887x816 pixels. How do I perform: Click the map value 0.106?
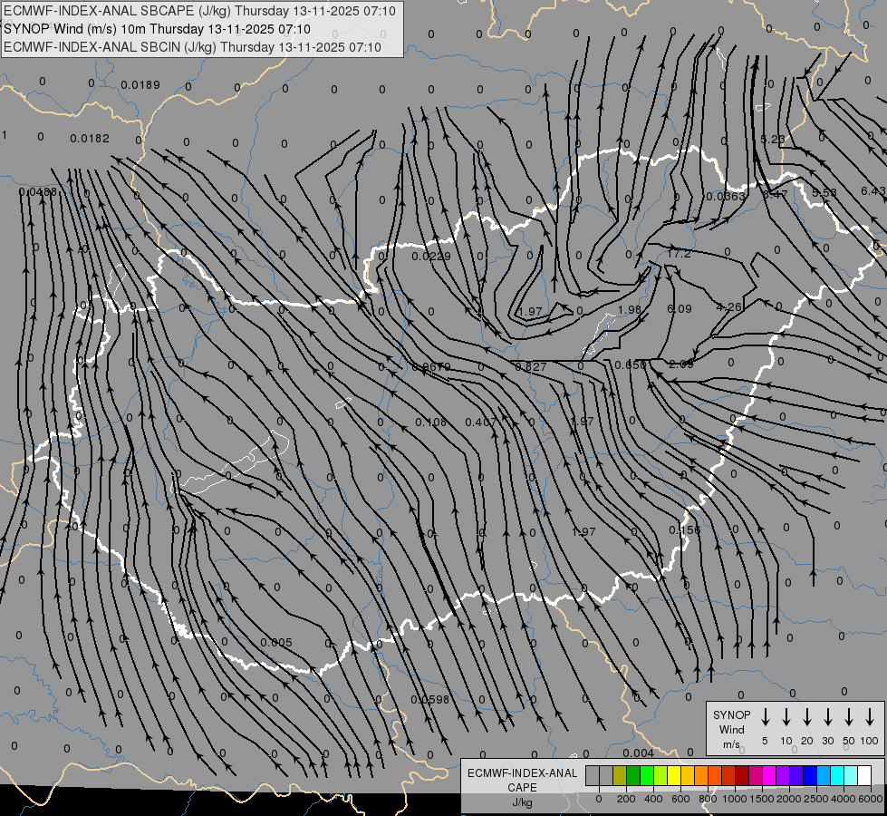coord(430,423)
